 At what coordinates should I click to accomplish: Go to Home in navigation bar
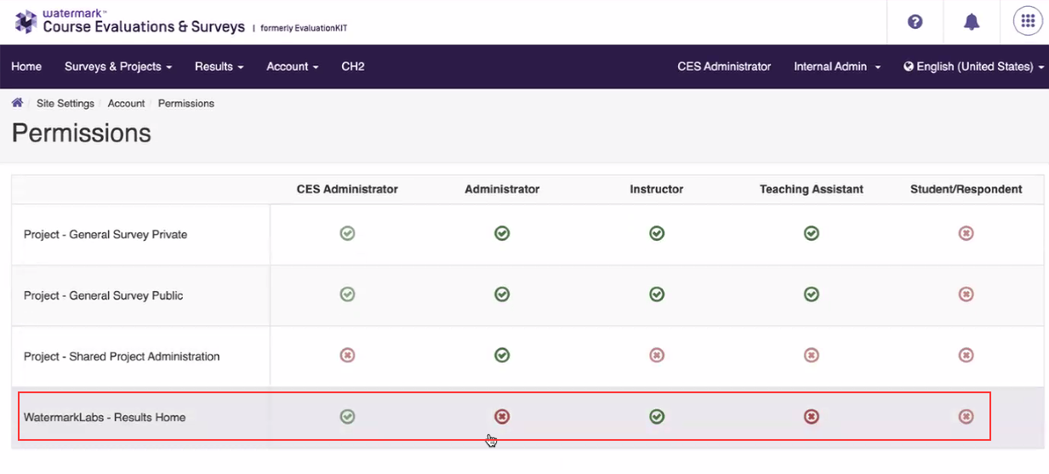pos(26,66)
